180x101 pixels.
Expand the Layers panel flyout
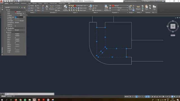click(x=75, y=12)
